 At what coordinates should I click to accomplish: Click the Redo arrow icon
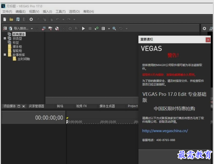[69, 19]
